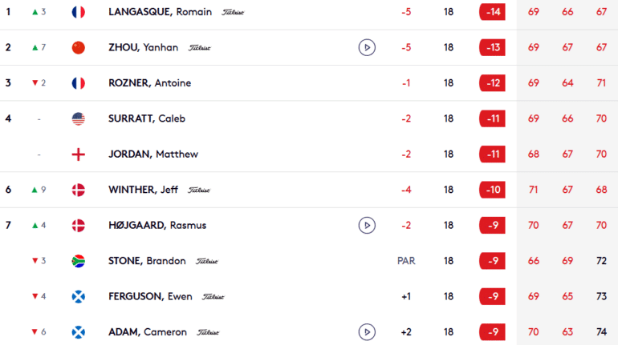Image resolution: width=618 pixels, height=345 pixels.
Task: Select Winther's -10 total score badge
Action: 492,190
